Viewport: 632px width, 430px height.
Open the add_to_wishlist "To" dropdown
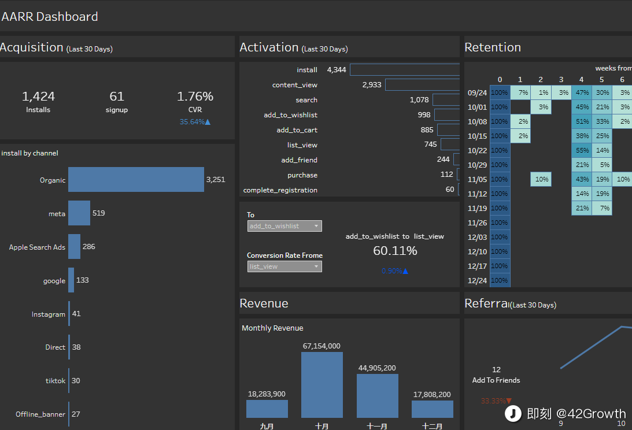(284, 226)
